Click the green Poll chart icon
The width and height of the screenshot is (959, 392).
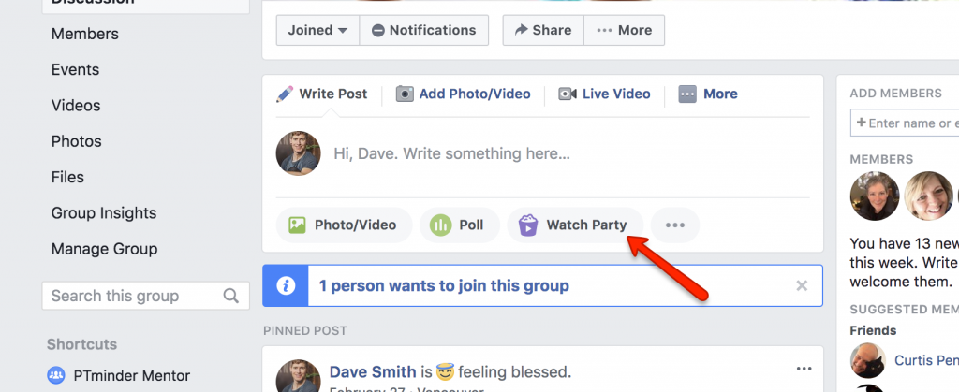[440, 225]
